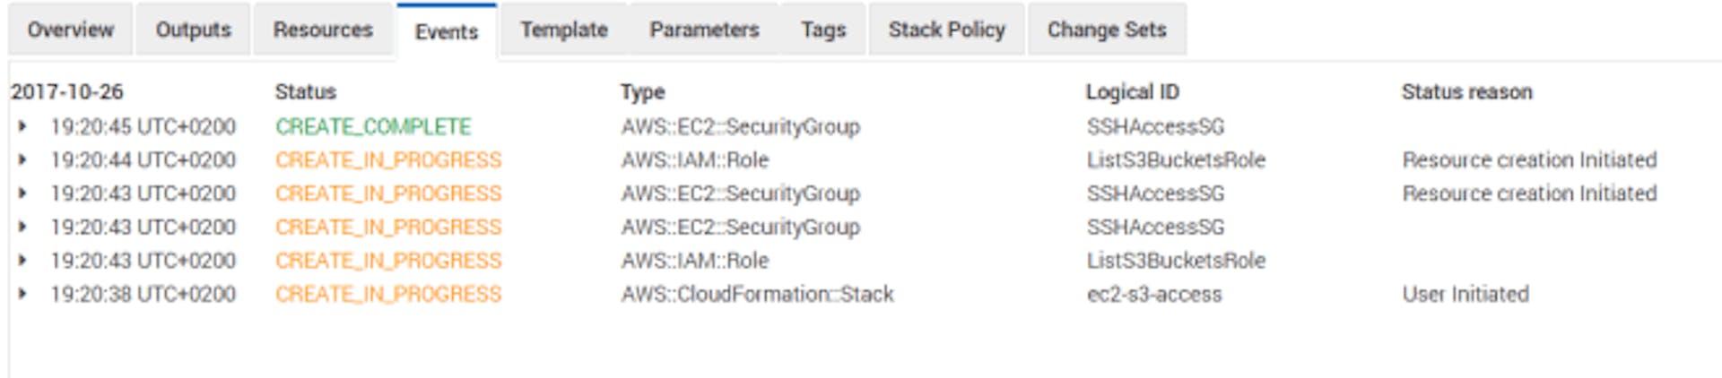This screenshot has height=378, width=1722.
Task: Expand the 19:20:45 CREATE_COMPLETE event row
Action: tap(22, 126)
